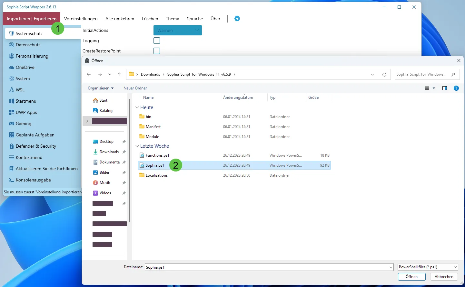Open view options dropdown arrow

pos(434,88)
